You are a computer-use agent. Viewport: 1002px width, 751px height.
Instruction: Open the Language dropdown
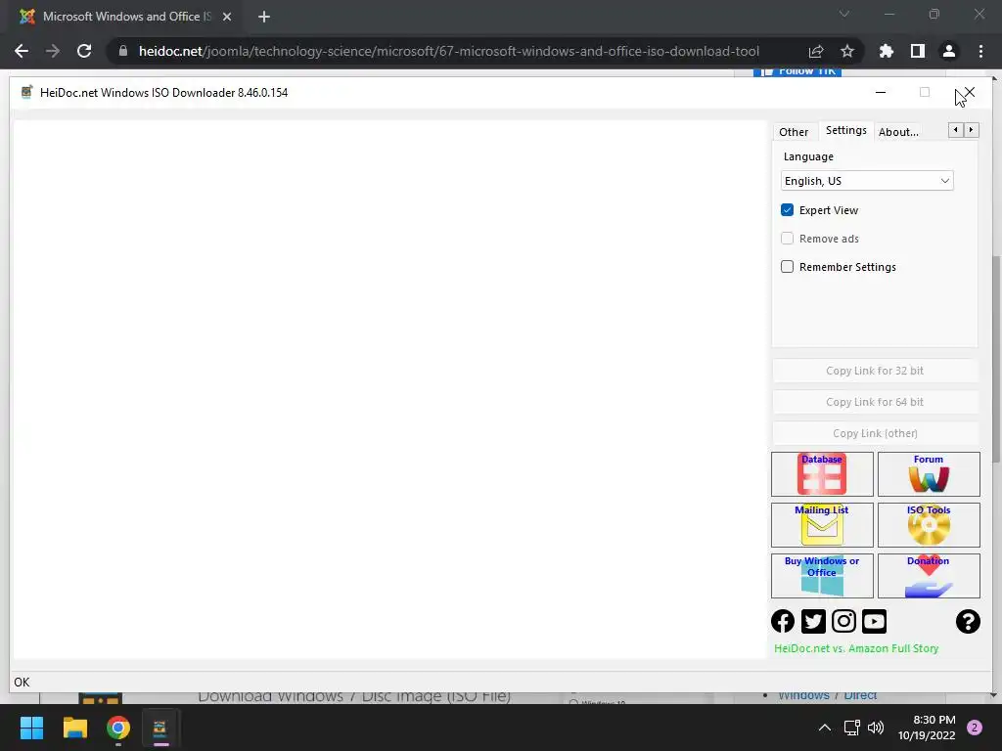click(x=867, y=181)
